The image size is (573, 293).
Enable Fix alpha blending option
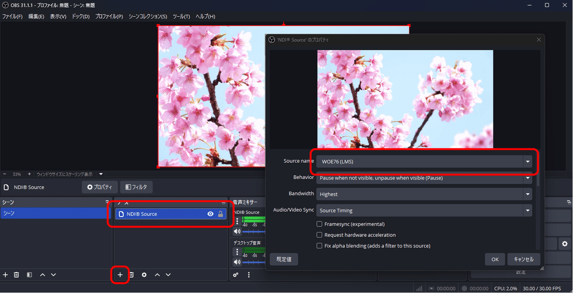click(319, 245)
